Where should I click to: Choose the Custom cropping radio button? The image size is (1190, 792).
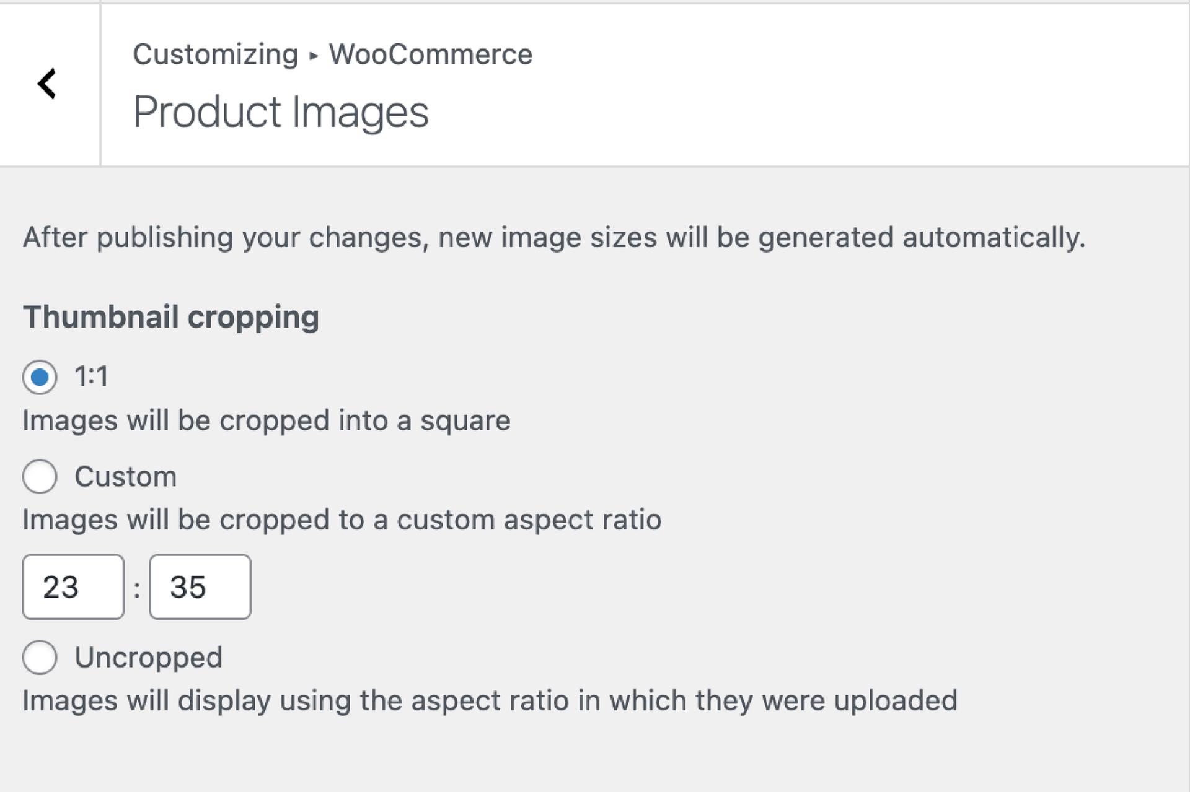(x=40, y=476)
